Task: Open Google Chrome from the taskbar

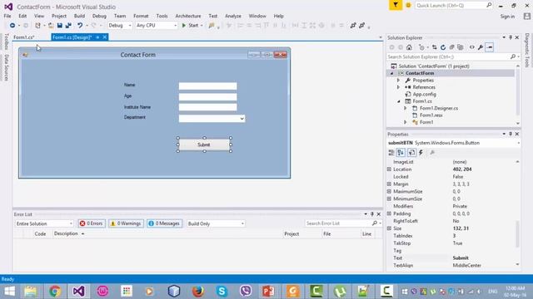Action: pyautogui.click(x=55, y=292)
